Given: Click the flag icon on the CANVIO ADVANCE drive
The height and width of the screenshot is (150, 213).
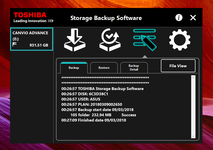Looking at the screenshot, I should tap(14, 44).
